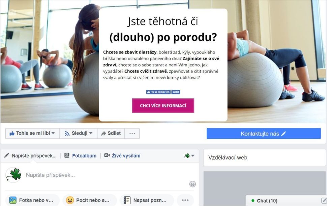Switch to the Fotoalbum tab
327x206 pixels.
pyautogui.click(x=81, y=156)
